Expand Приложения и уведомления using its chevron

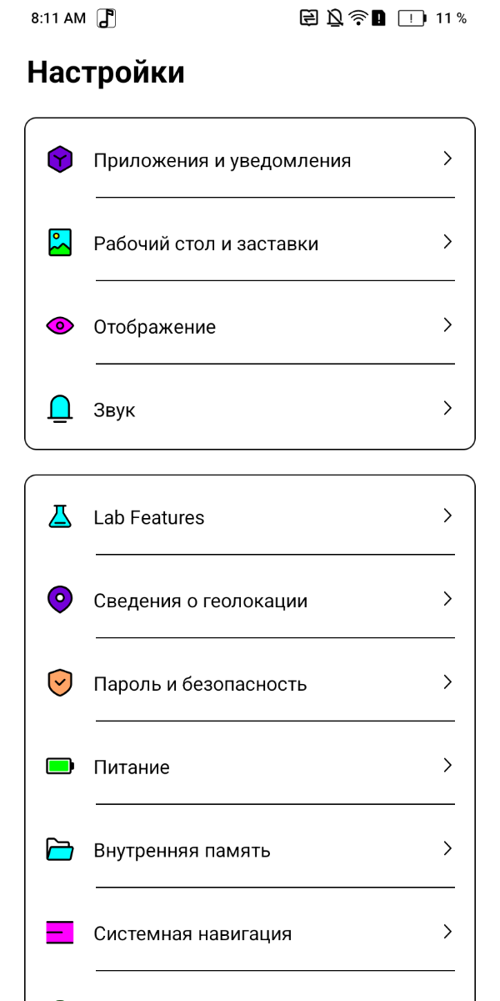click(x=447, y=158)
